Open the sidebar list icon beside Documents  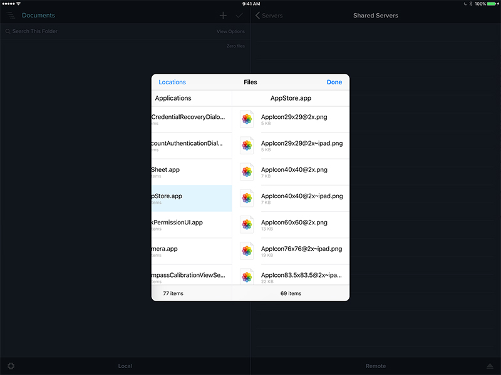11,15
